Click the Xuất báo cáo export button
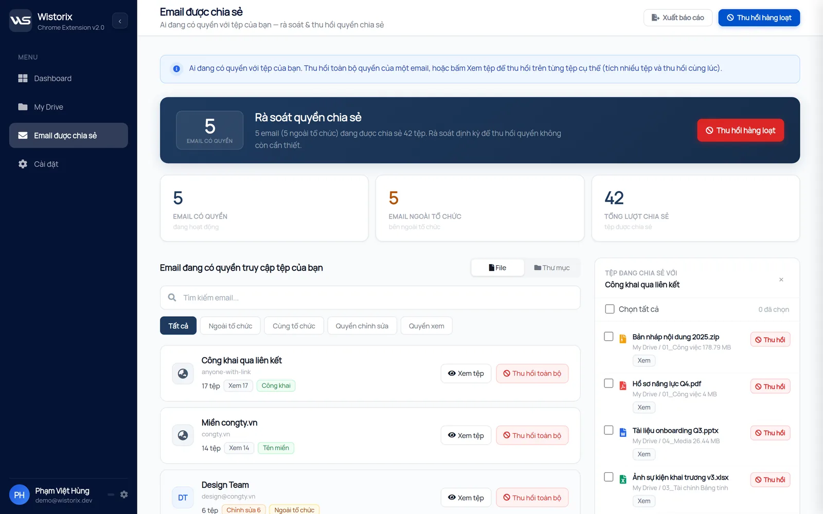 [677, 17]
